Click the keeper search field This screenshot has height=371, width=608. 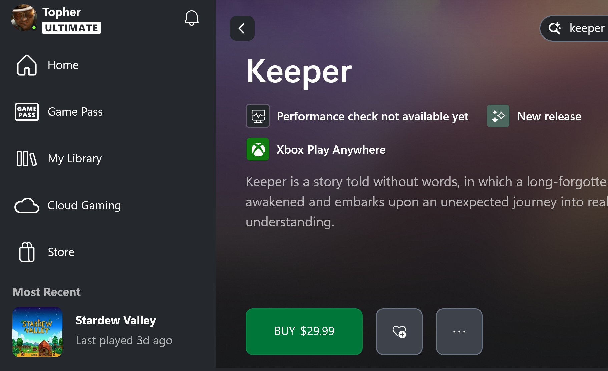point(587,28)
